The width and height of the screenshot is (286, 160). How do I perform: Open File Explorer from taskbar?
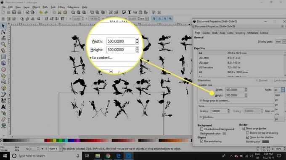pyautogui.click(x=98, y=156)
